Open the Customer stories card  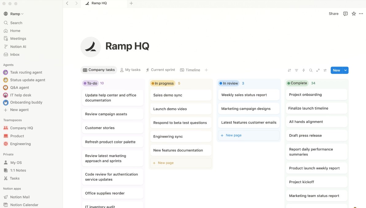click(x=113, y=128)
